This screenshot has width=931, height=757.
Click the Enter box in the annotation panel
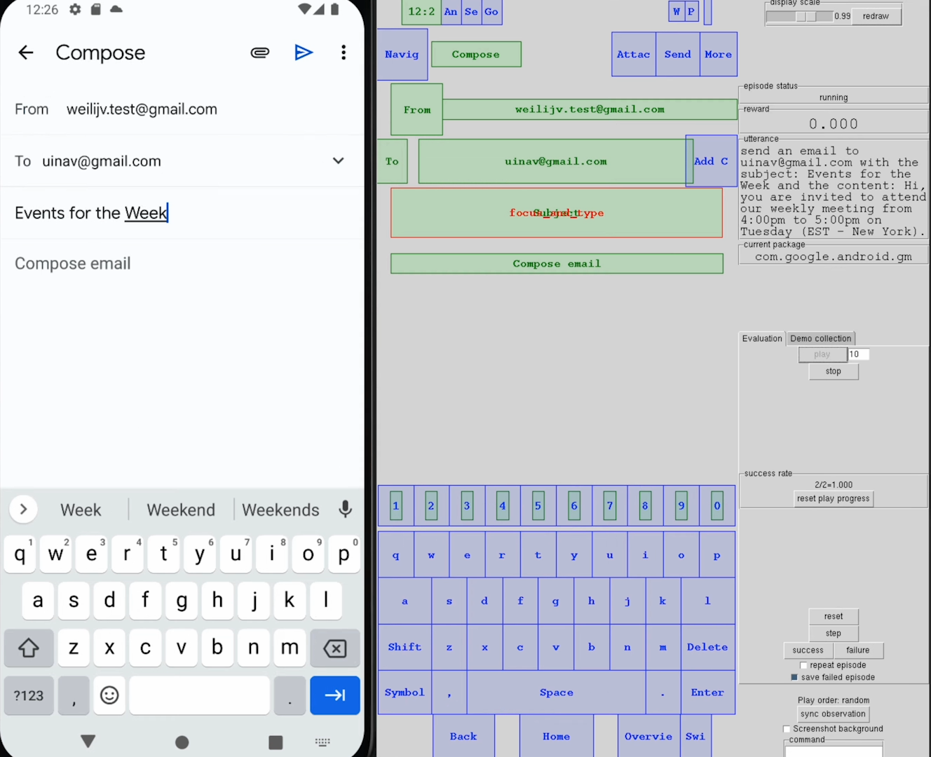pos(708,693)
